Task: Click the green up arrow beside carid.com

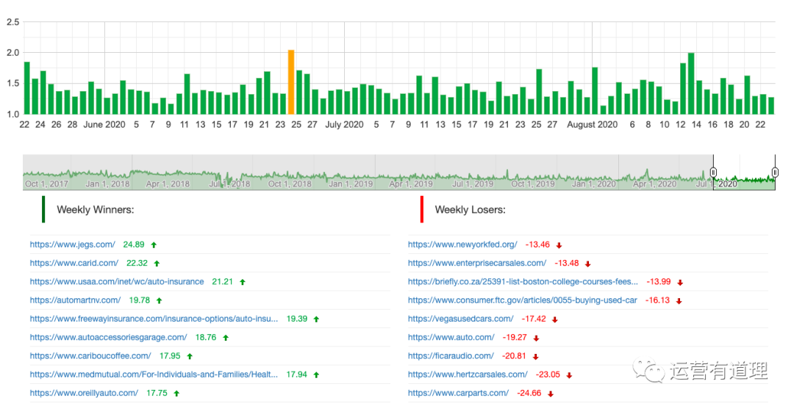Action: tap(157, 264)
